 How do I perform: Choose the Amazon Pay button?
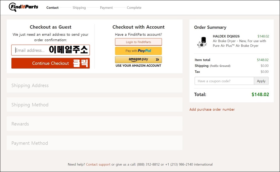138,59
